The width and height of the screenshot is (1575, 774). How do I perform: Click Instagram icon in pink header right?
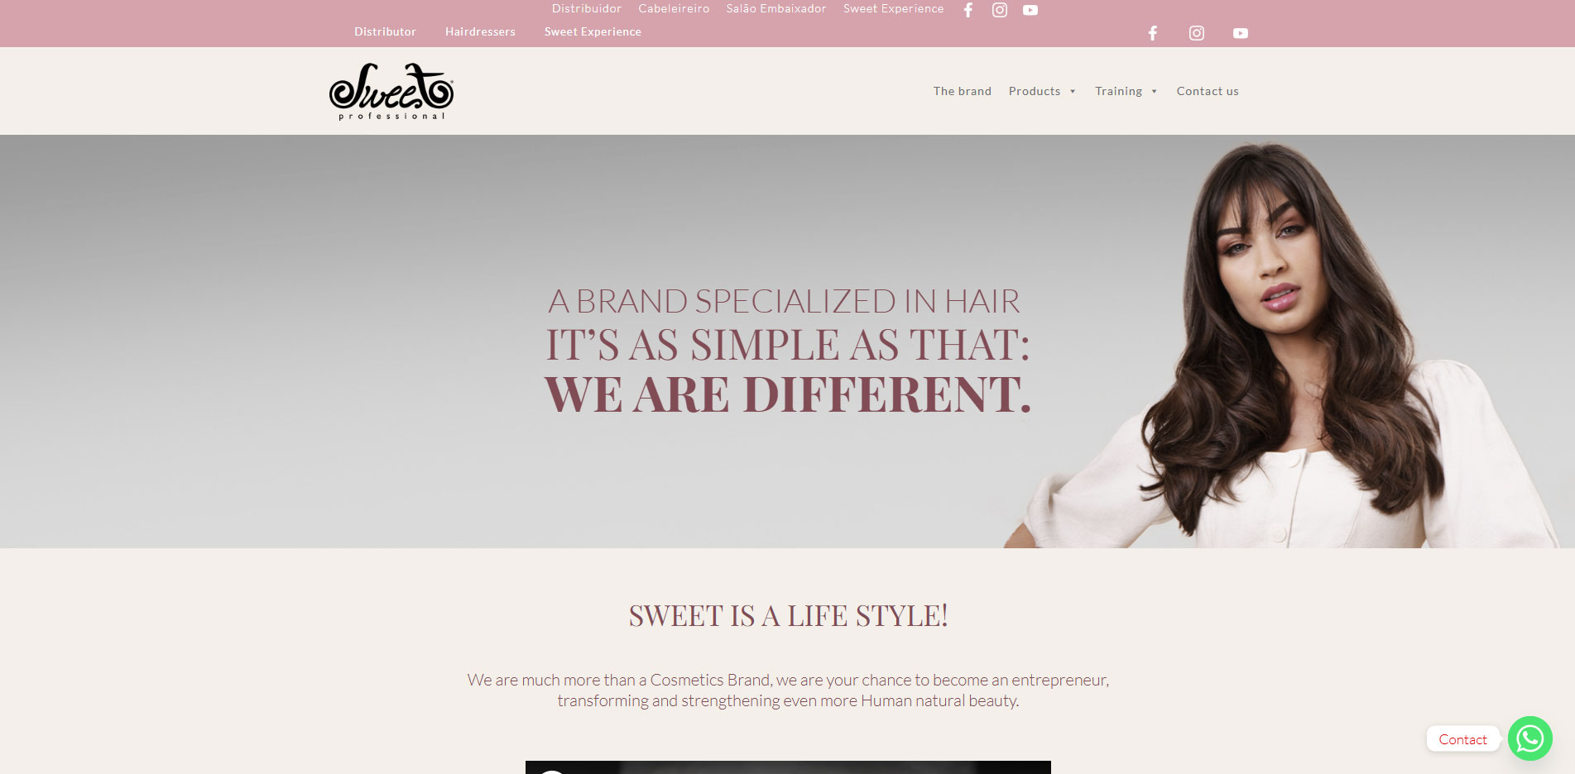(1197, 33)
